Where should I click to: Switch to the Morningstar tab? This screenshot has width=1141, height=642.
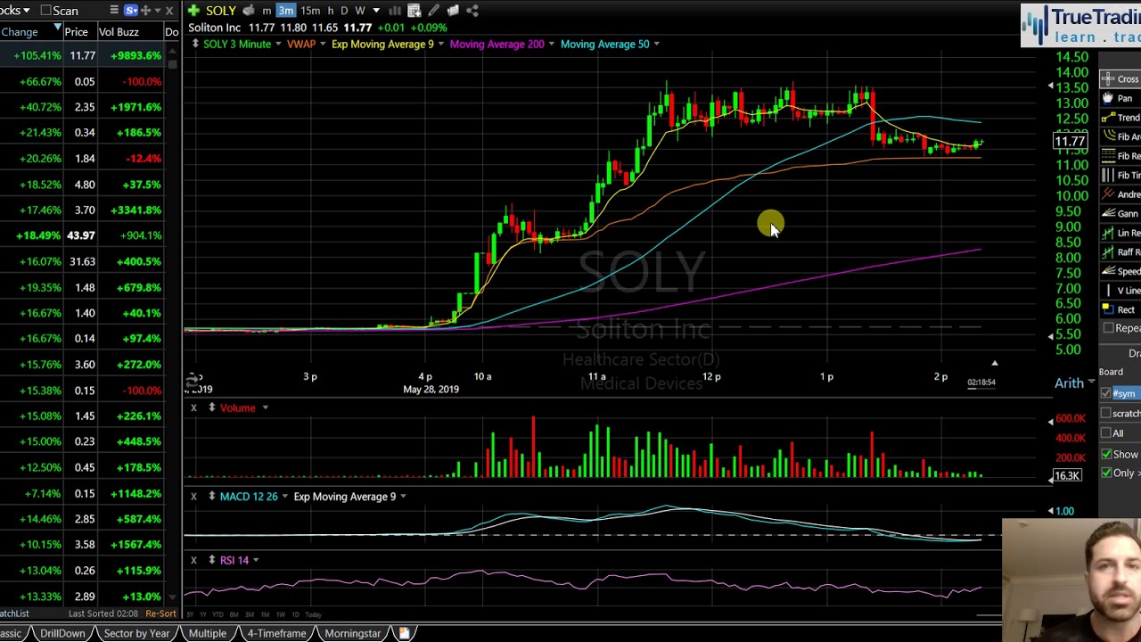click(x=352, y=633)
